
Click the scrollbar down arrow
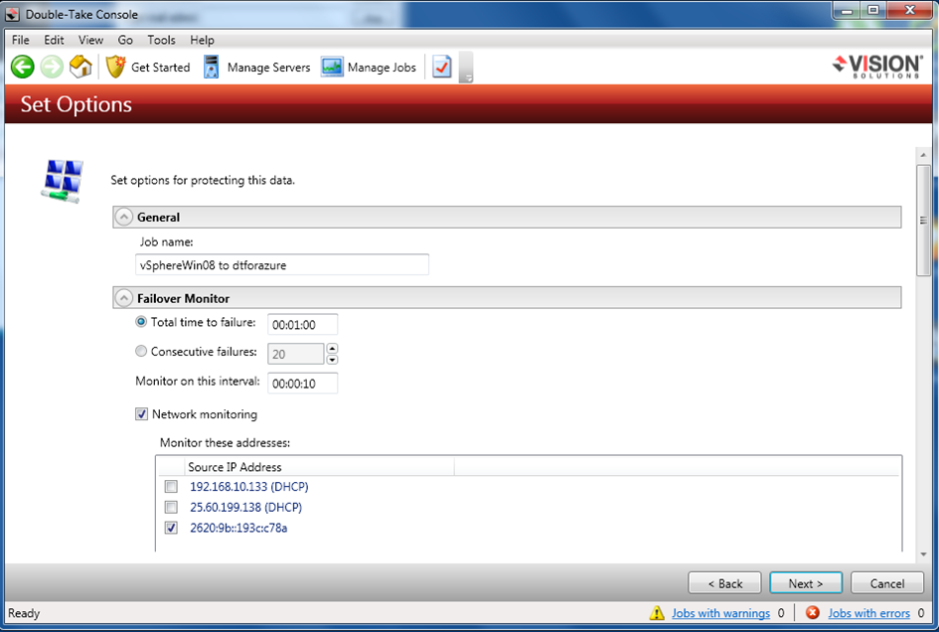tap(923, 554)
